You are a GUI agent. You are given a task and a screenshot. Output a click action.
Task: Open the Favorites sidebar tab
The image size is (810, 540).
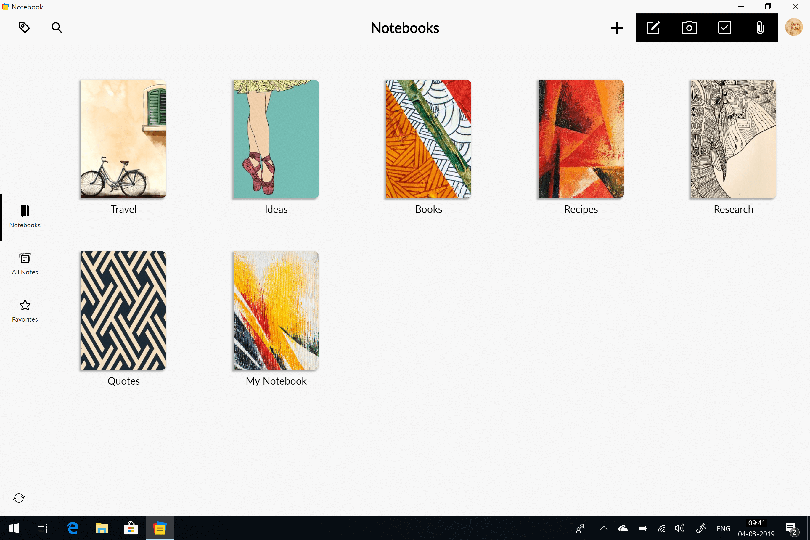point(25,311)
